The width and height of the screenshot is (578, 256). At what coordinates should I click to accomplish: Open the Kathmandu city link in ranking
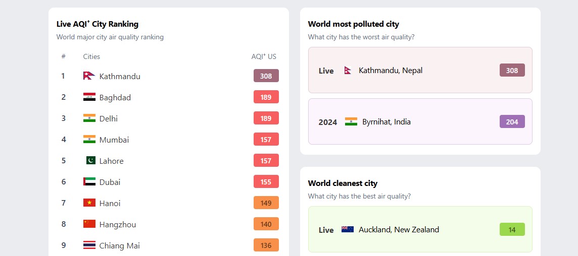[120, 77]
